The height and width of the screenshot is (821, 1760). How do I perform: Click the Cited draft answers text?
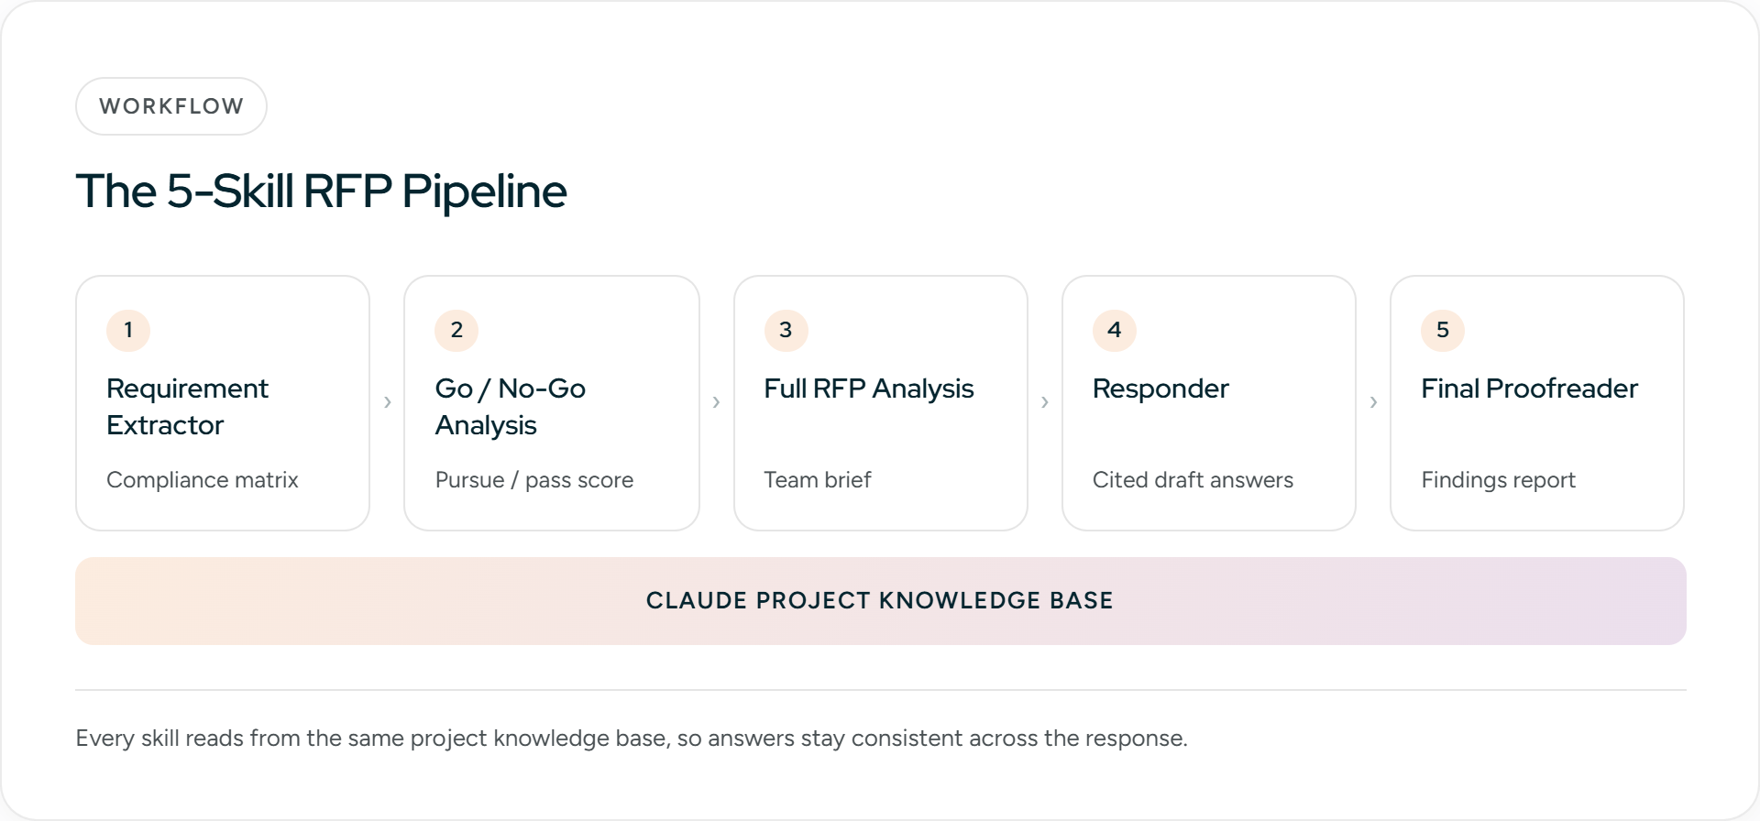pos(1193,480)
